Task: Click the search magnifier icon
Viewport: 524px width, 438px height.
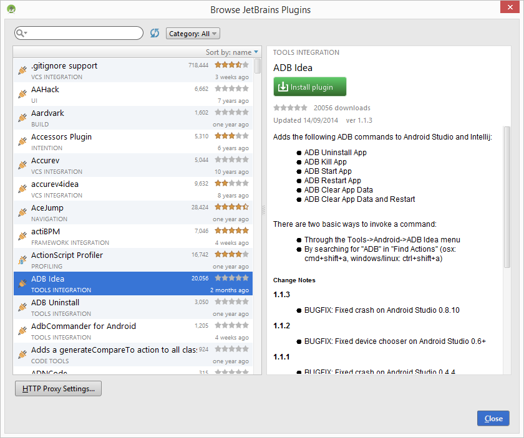Action: (x=21, y=33)
